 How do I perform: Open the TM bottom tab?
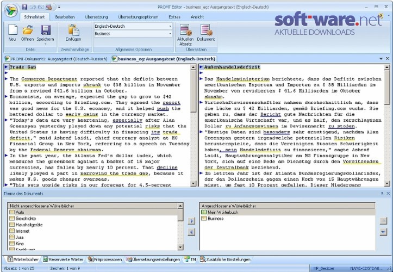click(x=190, y=259)
